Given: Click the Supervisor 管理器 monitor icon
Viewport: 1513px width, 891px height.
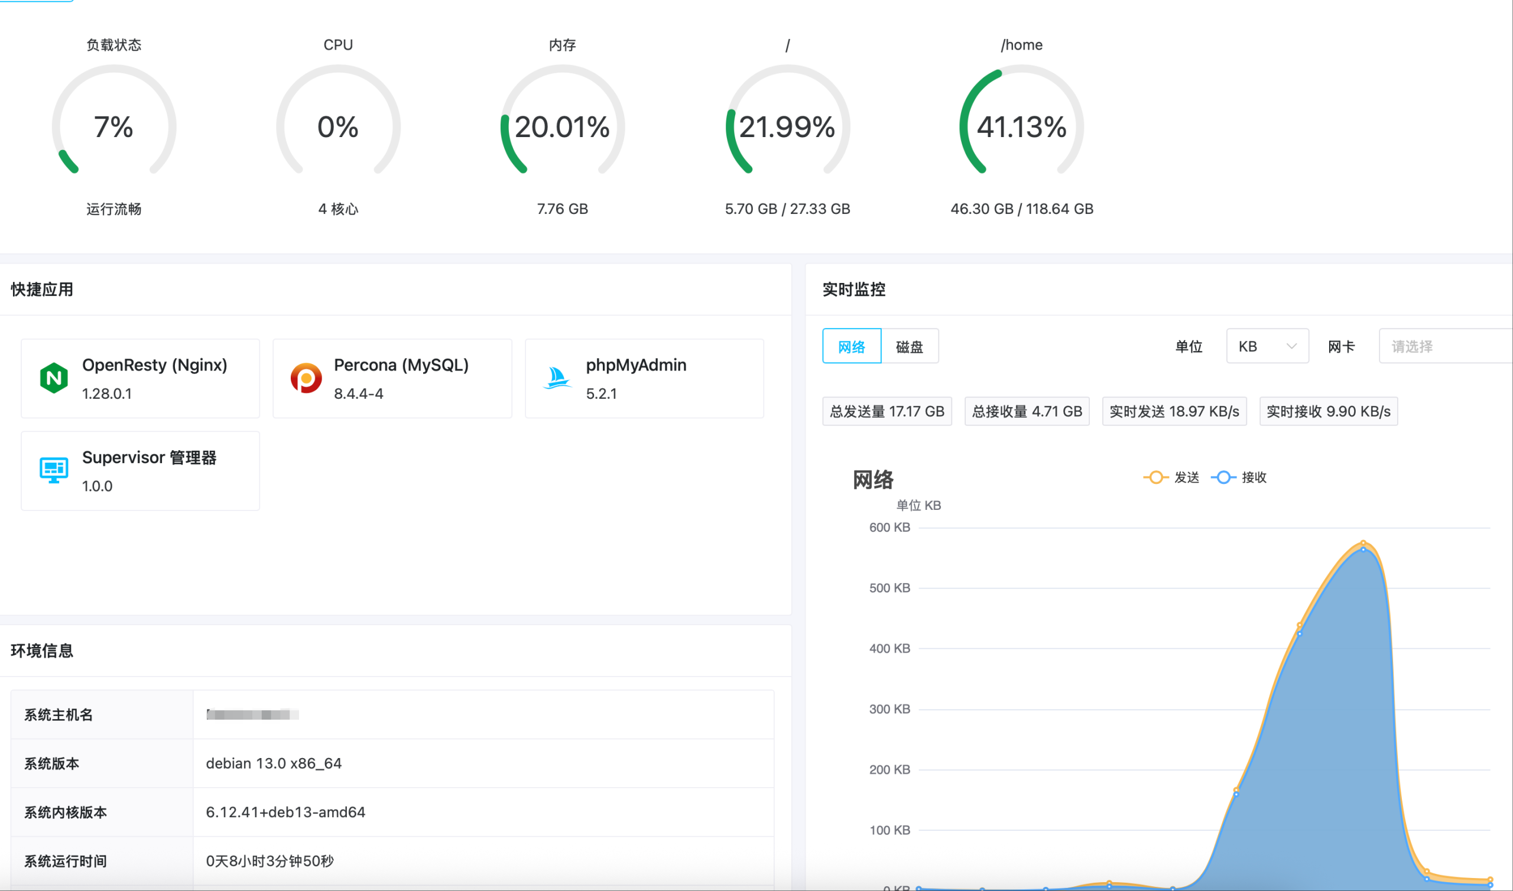Looking at the screenshot, I should pos(54,470).
